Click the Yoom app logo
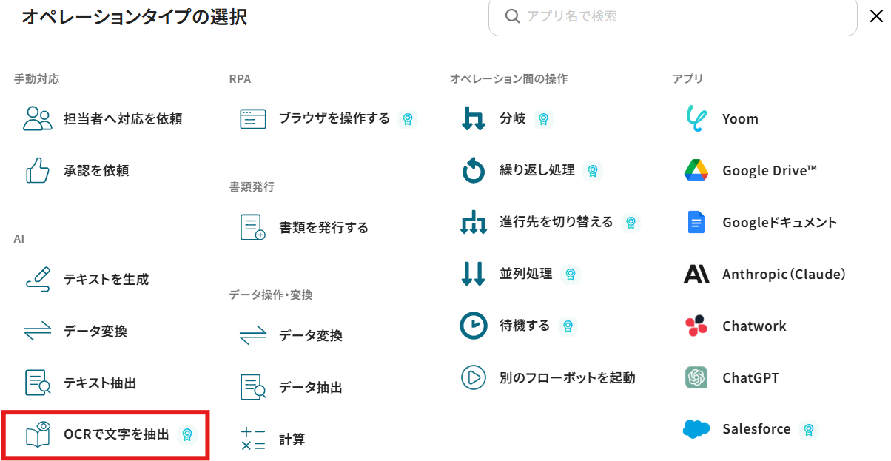 point(696,118)
